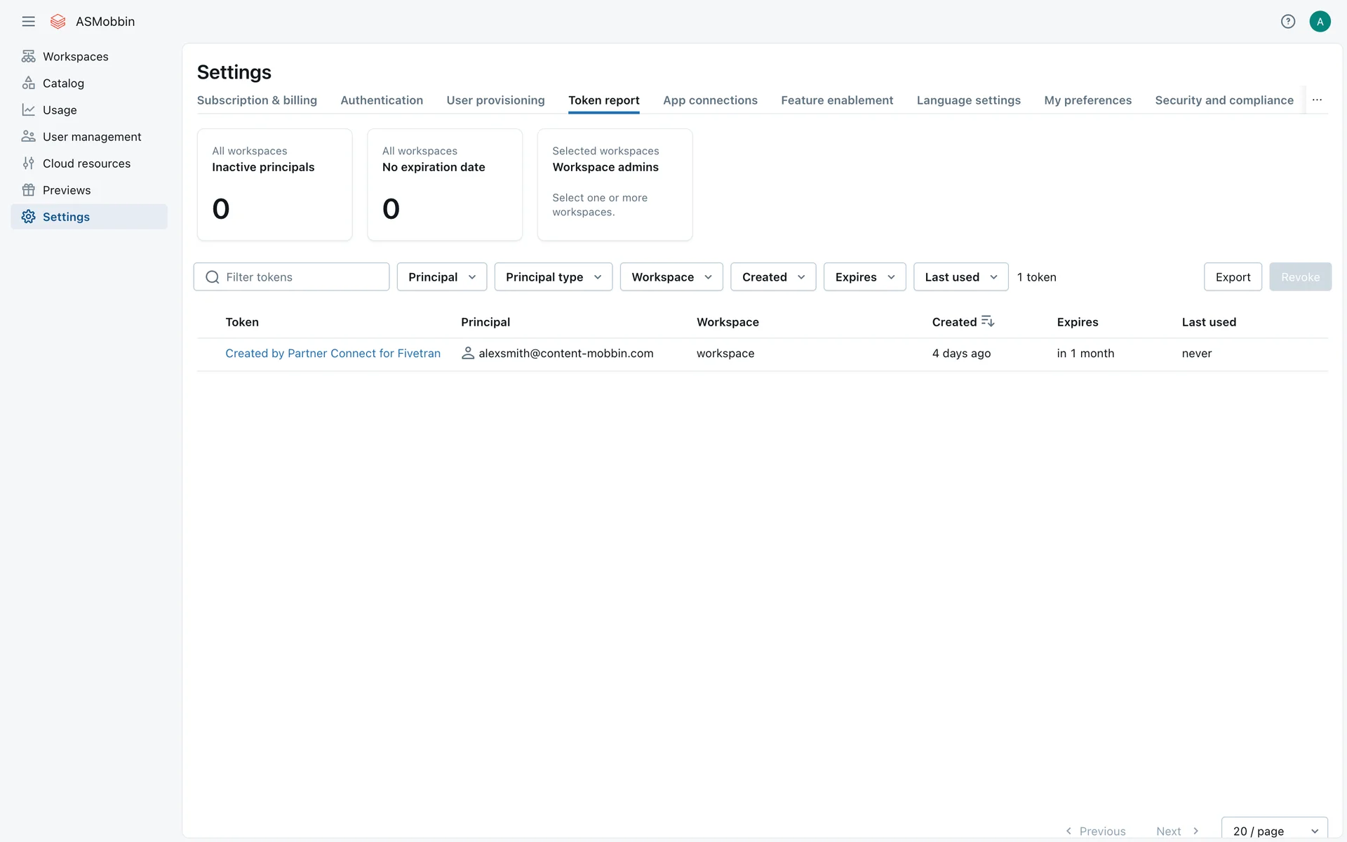Open the help question mark icon

(1287, 21)
